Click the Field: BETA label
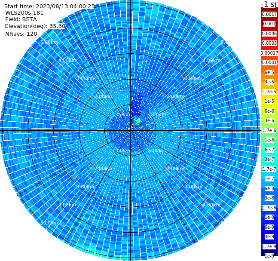The height and width of the screenshot is (261, 278). (x=21, y=19)
